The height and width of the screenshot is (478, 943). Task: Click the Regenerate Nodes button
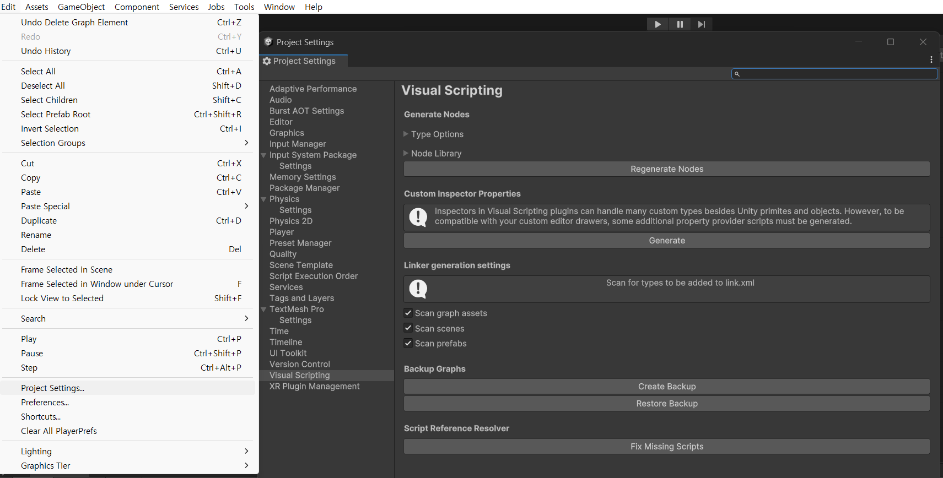tap(667, 169)
